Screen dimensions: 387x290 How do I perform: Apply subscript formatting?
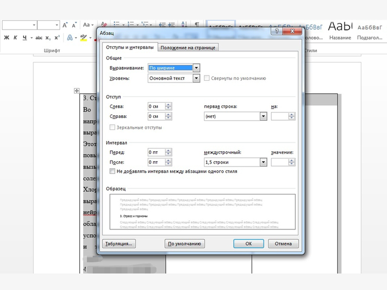pos(48,38)
